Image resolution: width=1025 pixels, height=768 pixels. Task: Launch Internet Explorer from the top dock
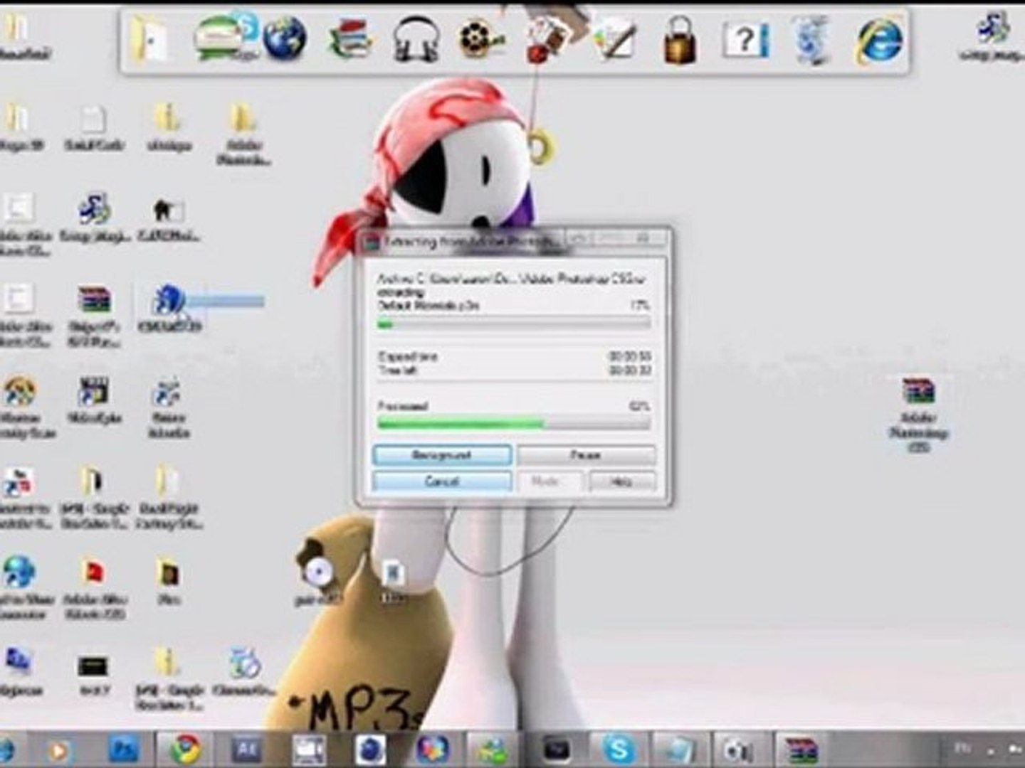tap(879, 39)
